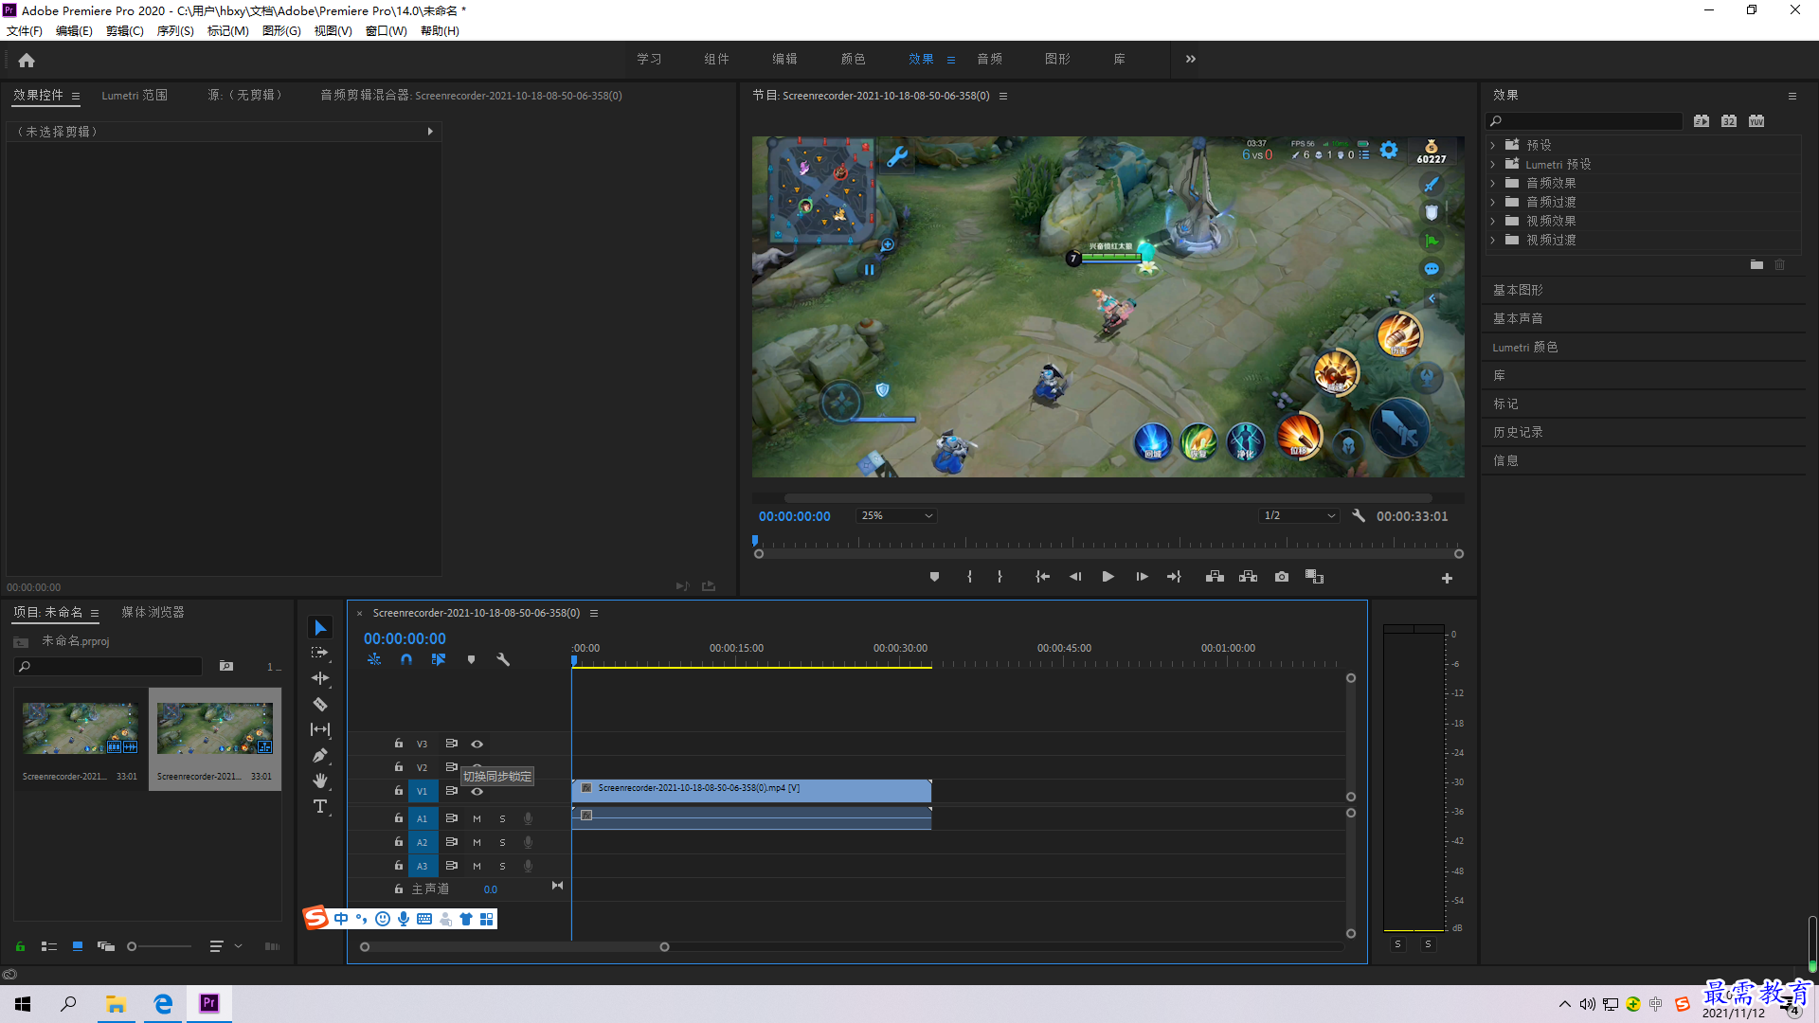Solo track A2
1819x1023 pixels.
point(502,842)
